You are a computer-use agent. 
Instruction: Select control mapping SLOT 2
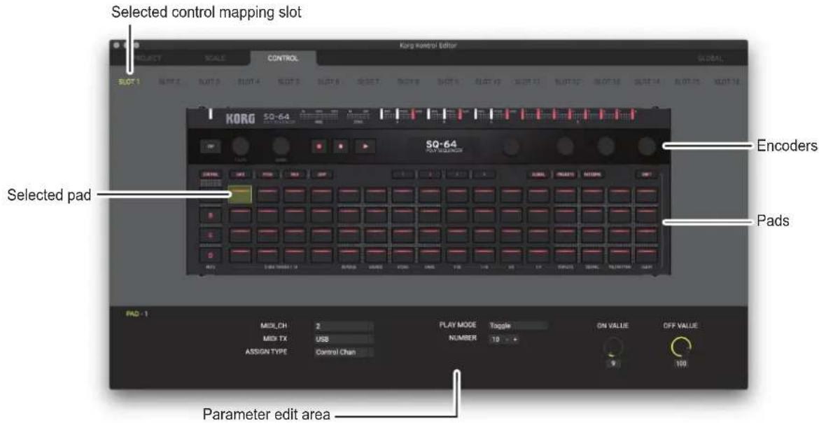(x=169, y=82)
